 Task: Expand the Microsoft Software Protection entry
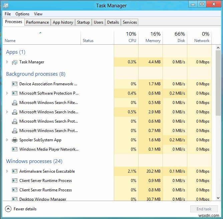[x=7, y=93]
